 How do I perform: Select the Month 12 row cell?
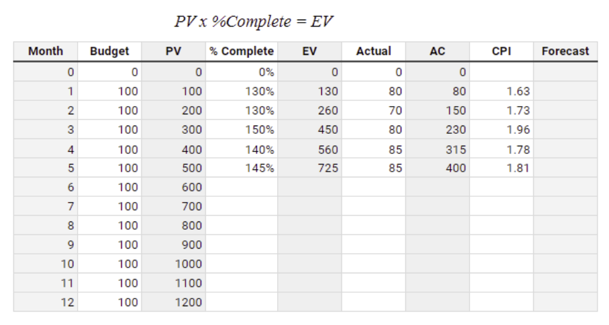click(45, 302)
